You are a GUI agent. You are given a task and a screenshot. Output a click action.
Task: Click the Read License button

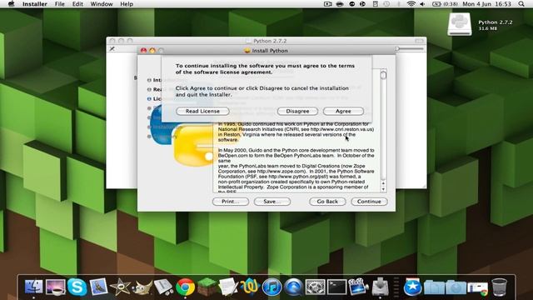[x=202, y=111]
